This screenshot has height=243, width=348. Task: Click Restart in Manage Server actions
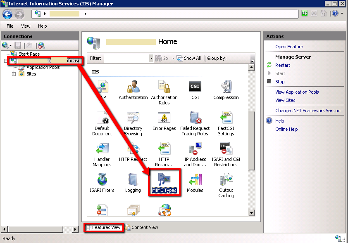pyautogui.click(x=283, y=65)
